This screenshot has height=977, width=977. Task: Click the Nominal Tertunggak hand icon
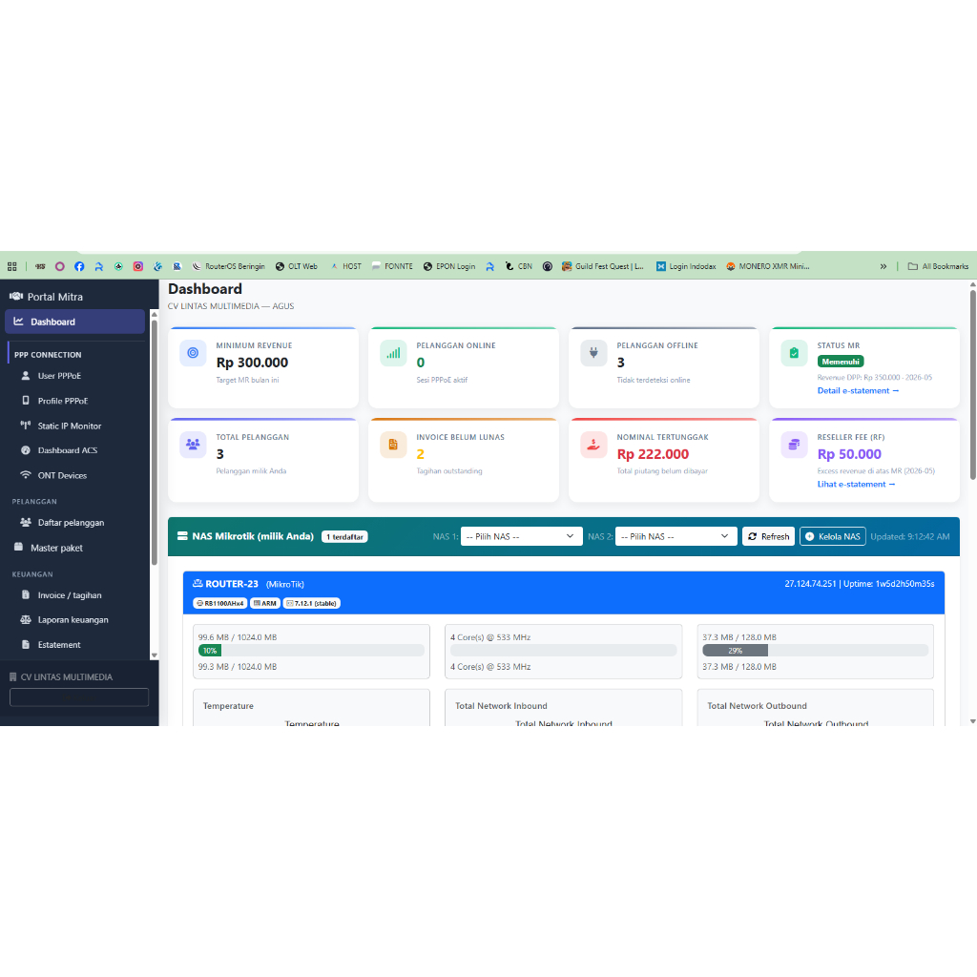tap(593, 445)
